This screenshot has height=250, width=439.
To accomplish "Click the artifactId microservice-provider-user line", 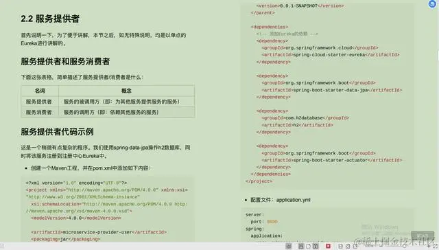I will (x=99, y=232).
